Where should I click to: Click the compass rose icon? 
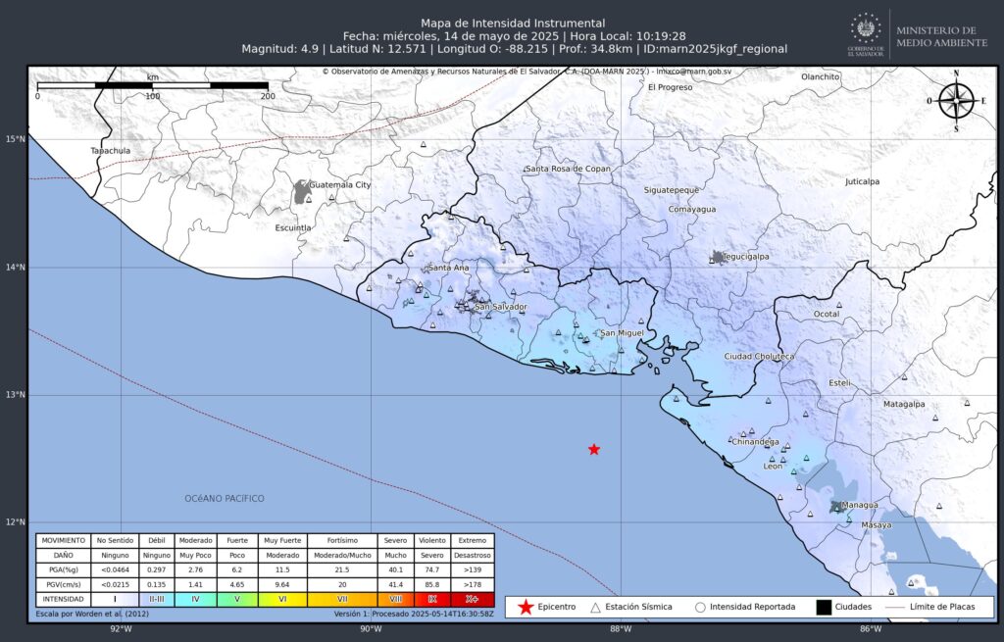coord(956,101)
